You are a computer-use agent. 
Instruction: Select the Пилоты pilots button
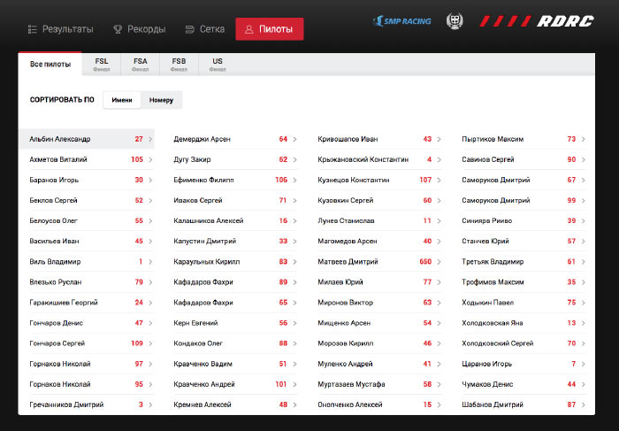270,29
